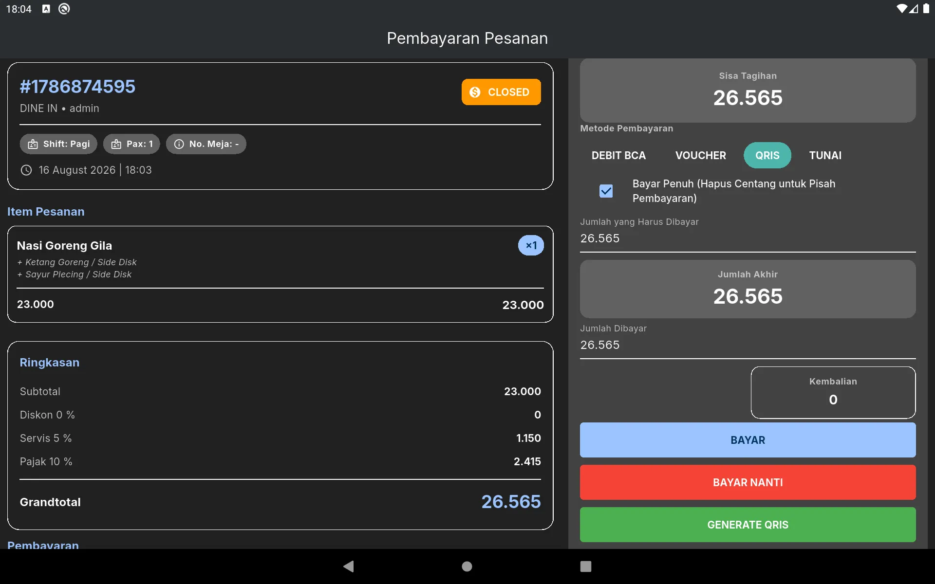Image resolution: width=935 pixels, height=584 pixels.
Task: Click the Shift Pagi badge icon
Action: (33, 144)
